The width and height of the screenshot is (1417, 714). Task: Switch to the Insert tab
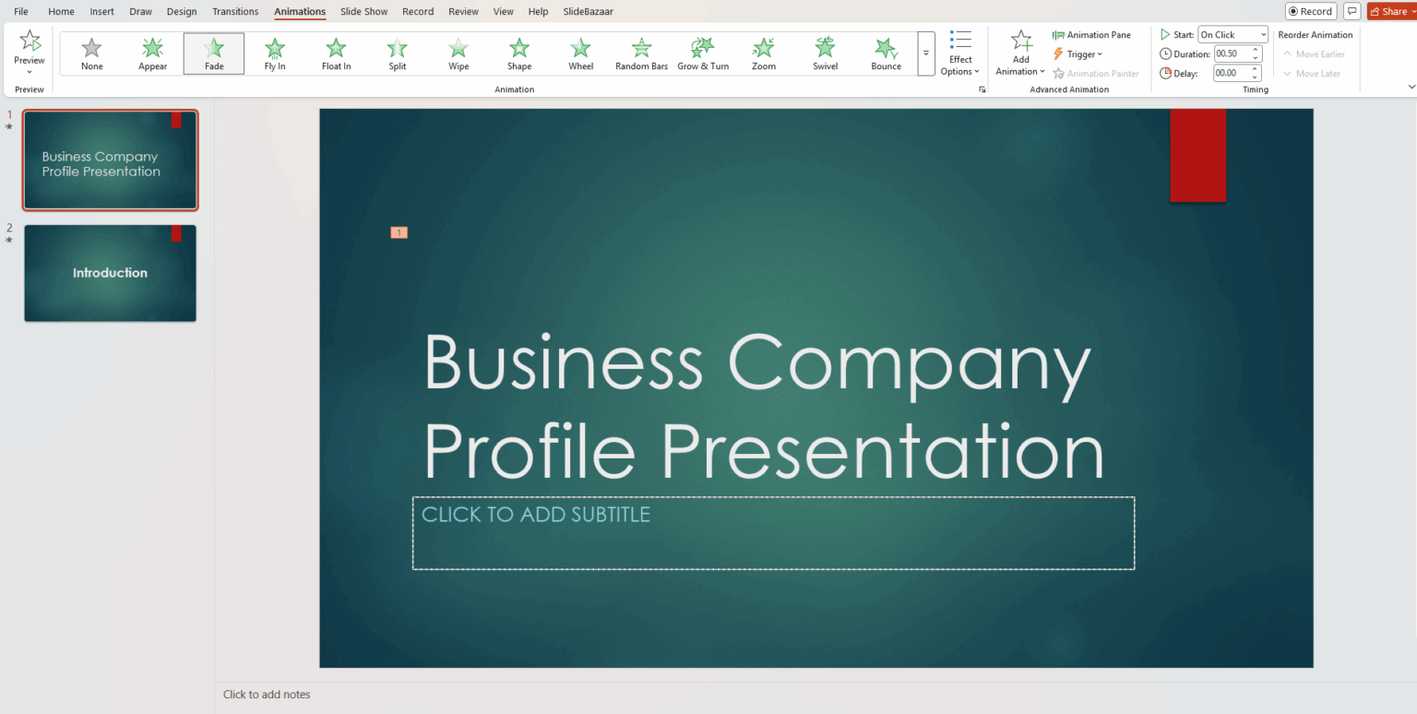[102, 11]
